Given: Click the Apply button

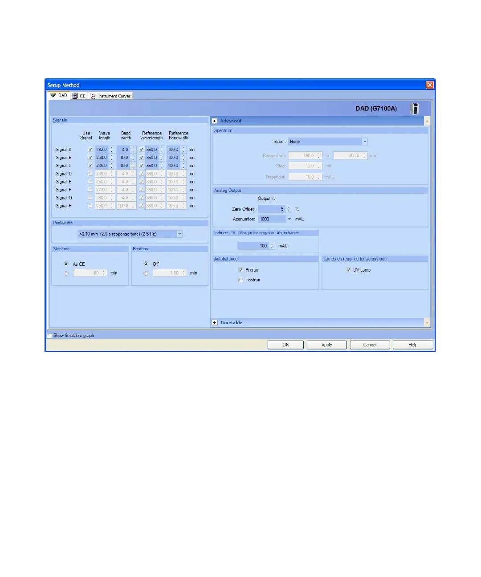Looking at the screenshot, I should click(327, 345).
